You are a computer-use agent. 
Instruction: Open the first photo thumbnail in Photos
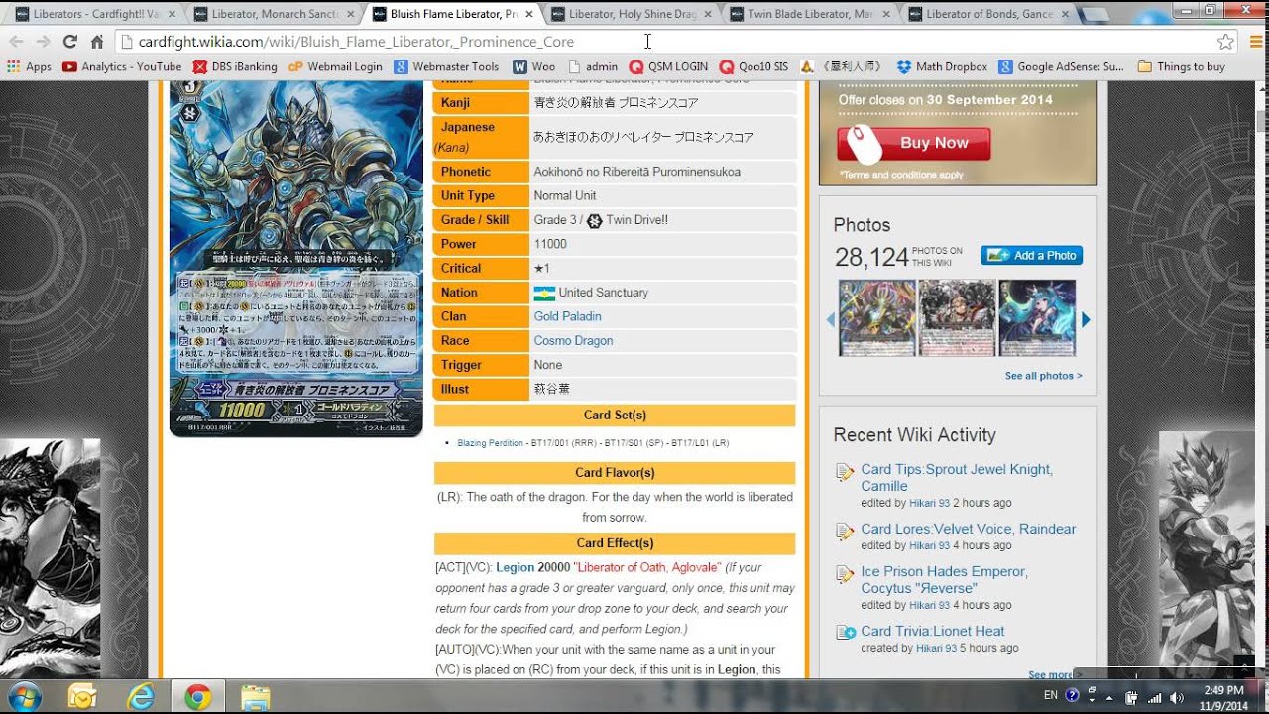tap(877, 317)
